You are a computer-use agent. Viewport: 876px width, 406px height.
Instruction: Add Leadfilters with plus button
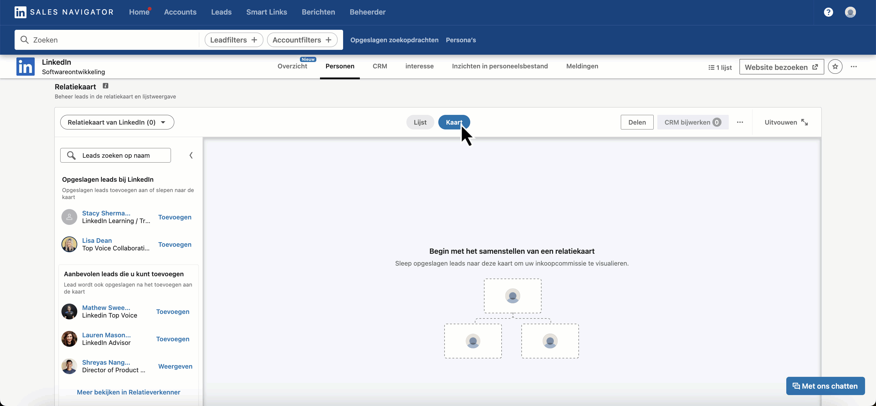[234, 40]
